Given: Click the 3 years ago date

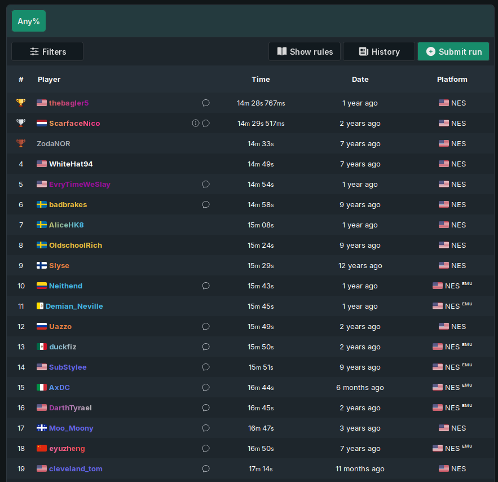Looking at the screenshot, I should coord(360,428).
